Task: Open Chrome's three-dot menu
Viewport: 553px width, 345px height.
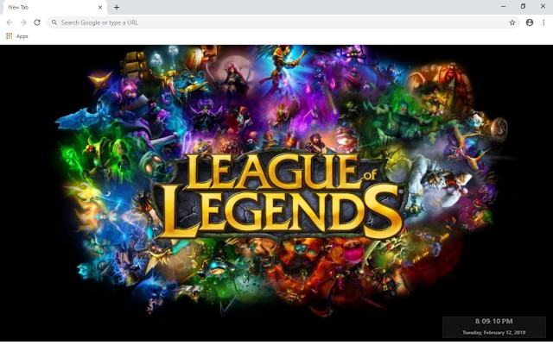Action: [x=543, y=22]
